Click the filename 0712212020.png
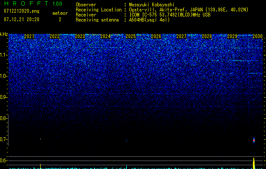 point(22,11)
